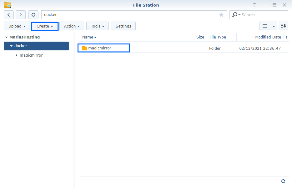Click the refresh icon in the toolbar
The image size is (292, 189).
click(33, 15)
